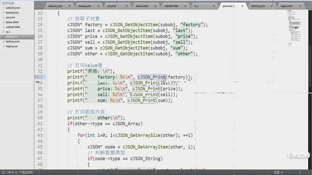Click cJSON_String on line 47

point(145,159)
